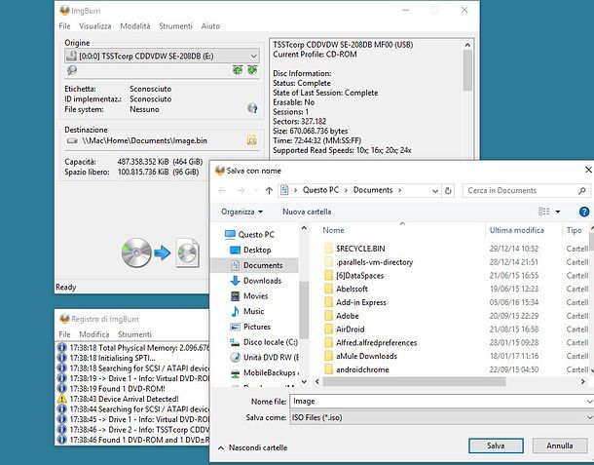Select Unità DVD RW in navigation pane
Screen dimensions: 594x465
click(264, 358)
